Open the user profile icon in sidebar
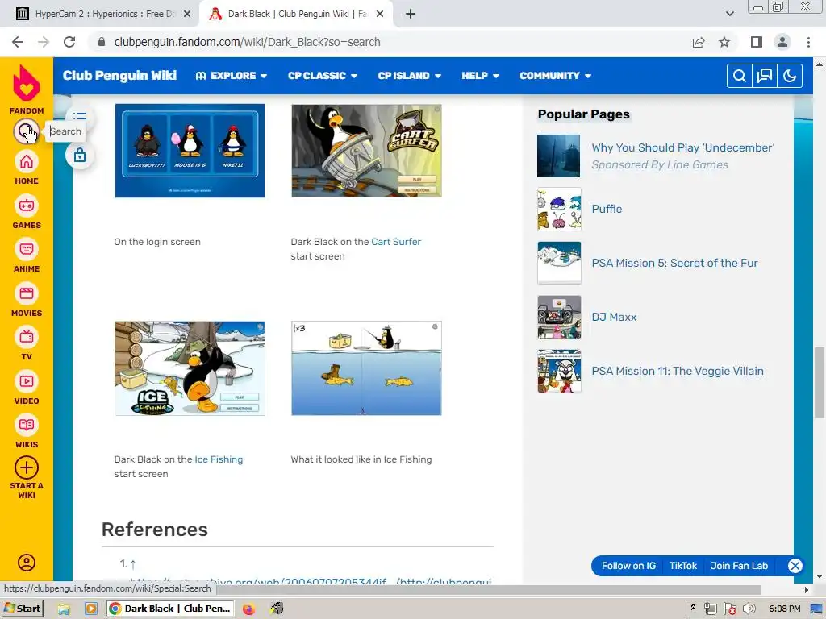 click(x=27, y=563)
